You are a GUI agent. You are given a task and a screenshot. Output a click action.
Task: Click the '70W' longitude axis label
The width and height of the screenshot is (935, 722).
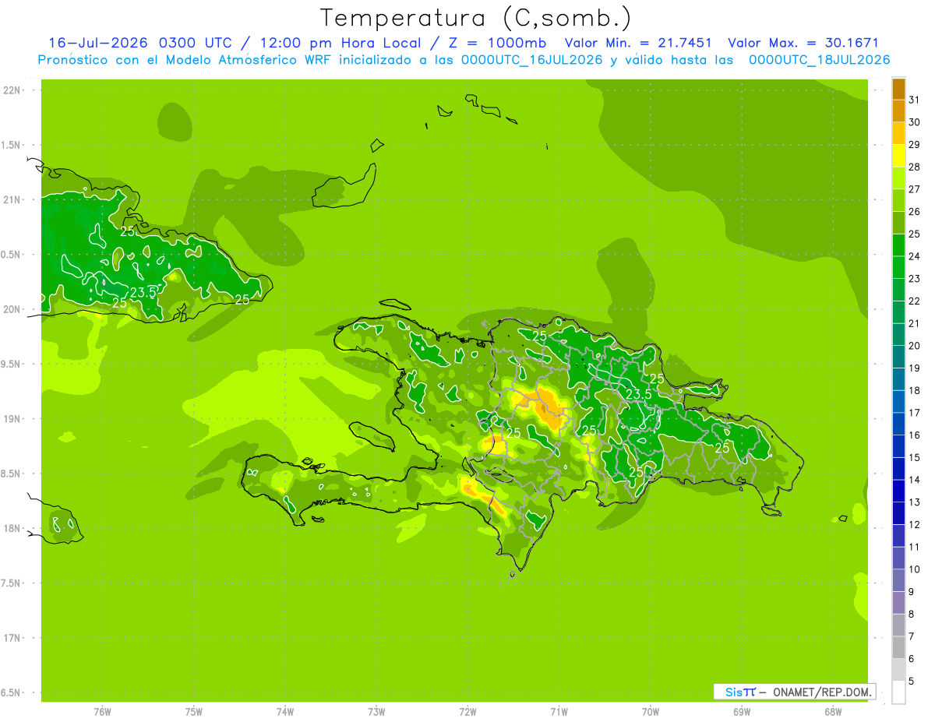click(651, 712)
